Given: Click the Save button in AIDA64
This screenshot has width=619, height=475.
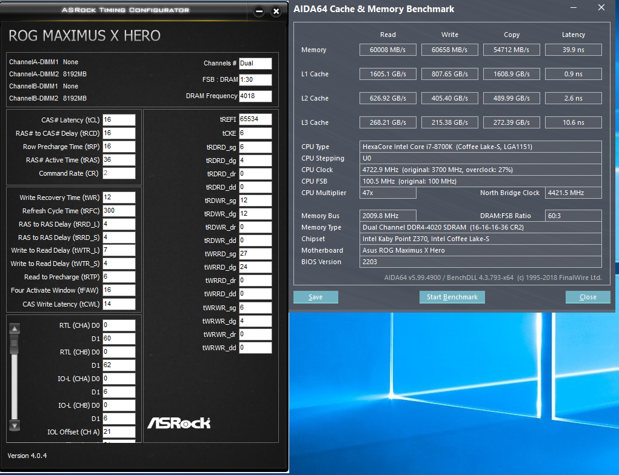Looking at the screenshot, I should click(315, 297).
